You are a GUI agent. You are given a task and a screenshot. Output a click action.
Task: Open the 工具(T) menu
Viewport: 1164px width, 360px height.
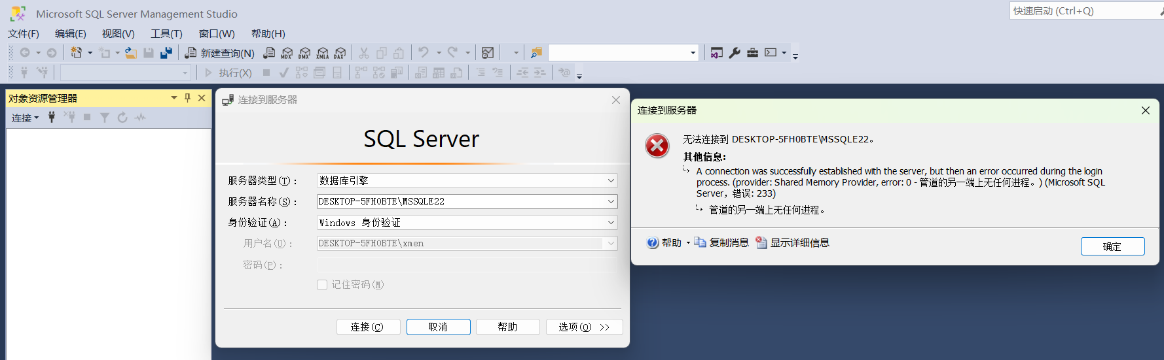click(166, 34)
